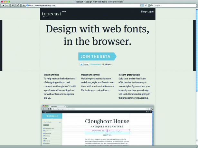
Task: Open the 1P password manager toolbar button
Action: coord(13,5)
